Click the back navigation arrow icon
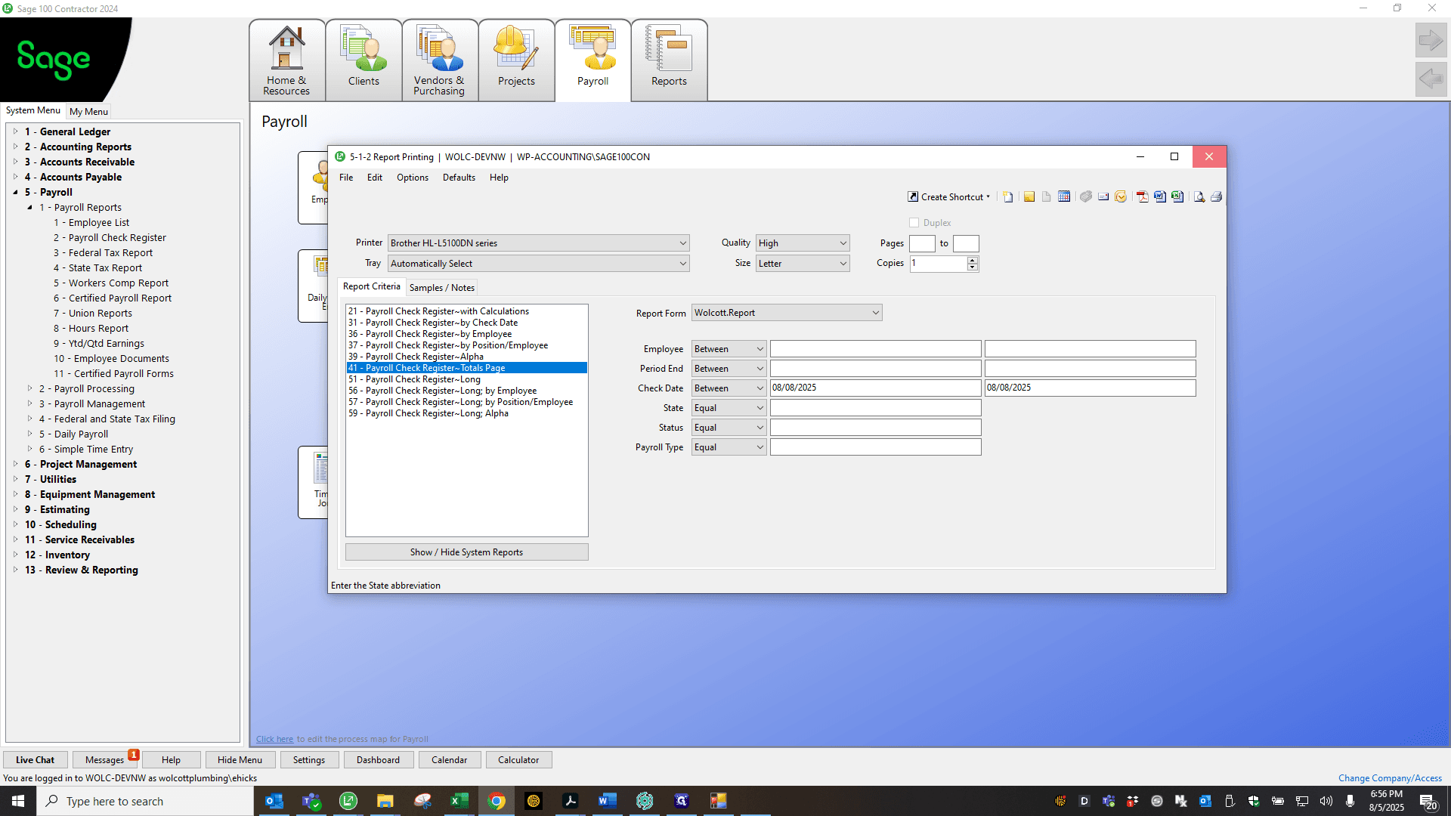 1431,79
